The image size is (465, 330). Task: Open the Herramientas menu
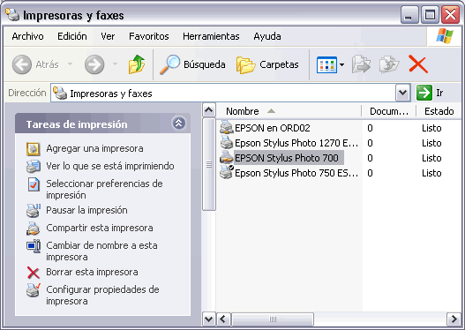pos(211,36)
